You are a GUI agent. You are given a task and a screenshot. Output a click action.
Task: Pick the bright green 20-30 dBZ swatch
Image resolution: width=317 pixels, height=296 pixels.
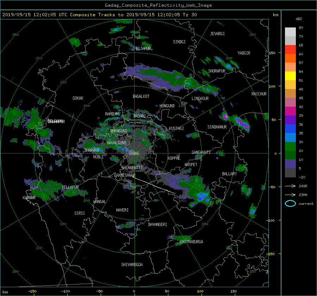[x=290, y=146]
